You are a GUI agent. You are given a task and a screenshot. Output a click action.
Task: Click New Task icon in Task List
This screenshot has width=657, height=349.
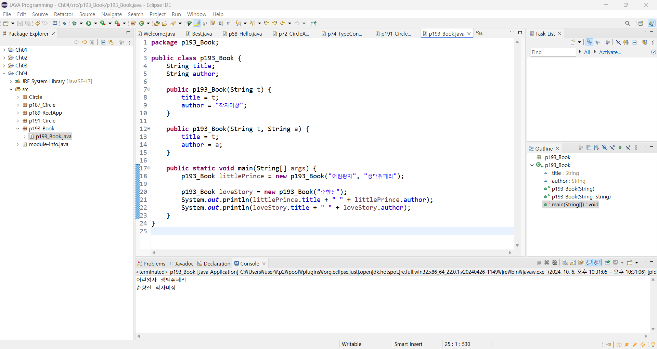(x=573, y=42)
